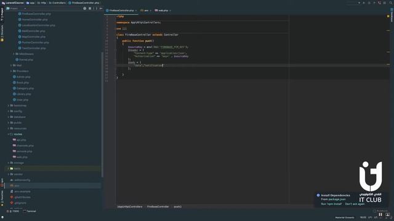This screenshot has width=394, height=221.
Task: Click Don't ask again notification link
Action: (355, 204)
